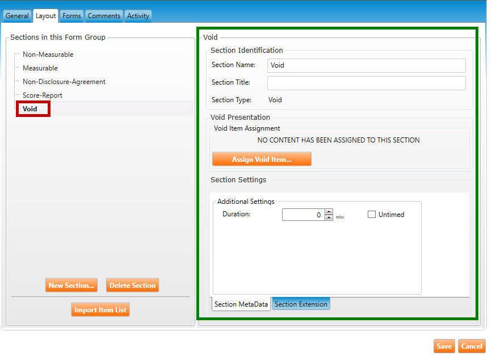492x356 pixels.
Task: Click the Assign Void Item button
Action: [262, 160]
